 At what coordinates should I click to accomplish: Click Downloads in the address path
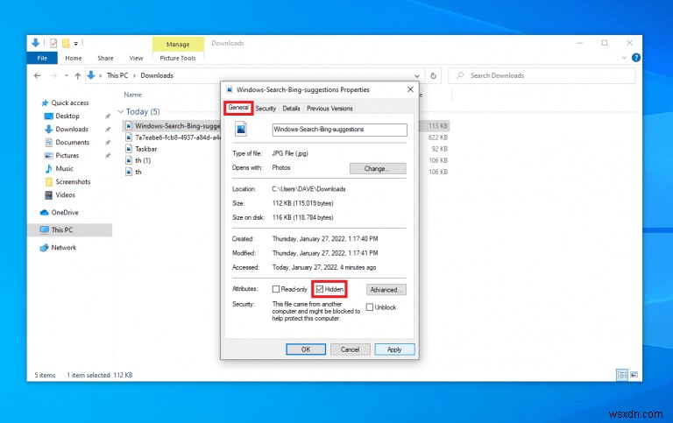[x=157, y=75]
